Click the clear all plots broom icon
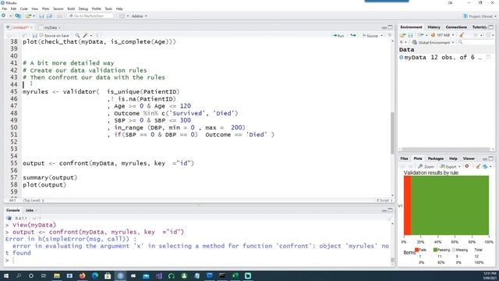499x281 pixels. tap(478, 166)
